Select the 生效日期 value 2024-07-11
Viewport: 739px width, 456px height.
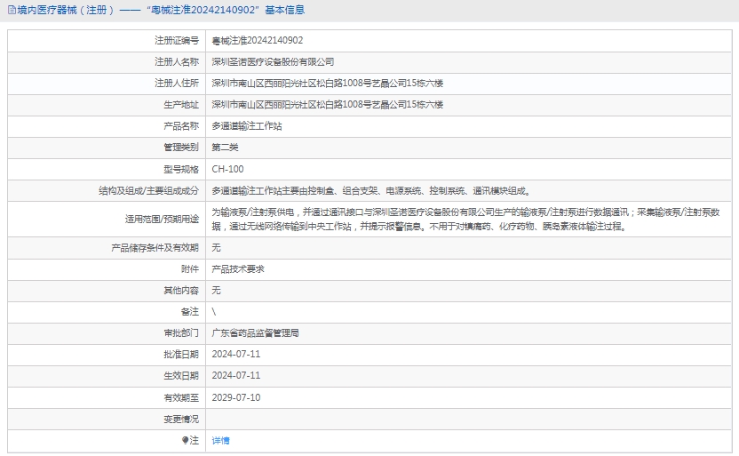coord(235,376)
